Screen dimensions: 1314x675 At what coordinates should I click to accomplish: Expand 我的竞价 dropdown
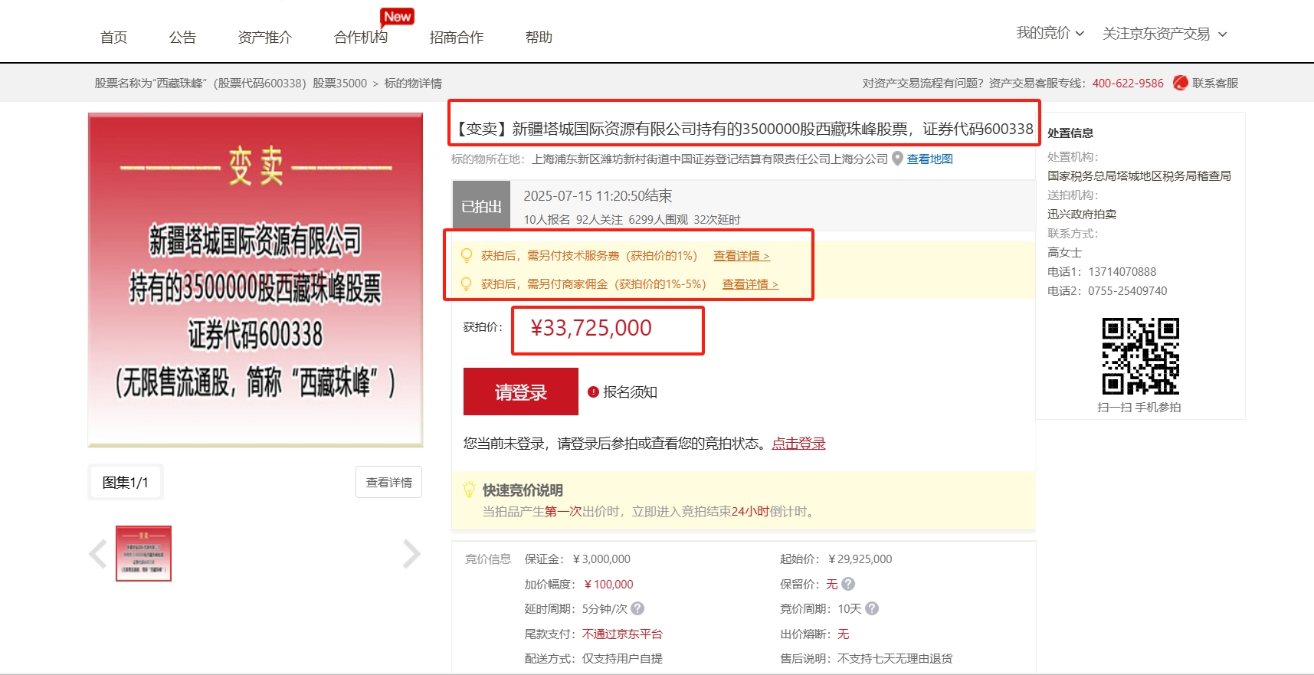click(x=1050, y=33)
